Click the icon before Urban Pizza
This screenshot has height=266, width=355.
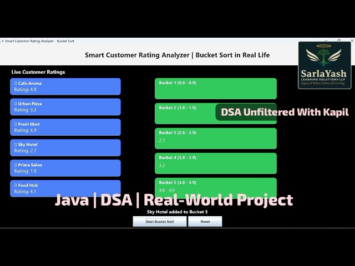pyautogui.click(x=16, y=104)
